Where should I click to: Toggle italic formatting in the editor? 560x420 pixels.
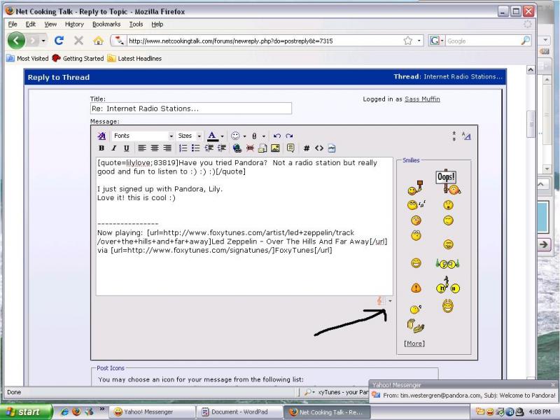[114, 148]
